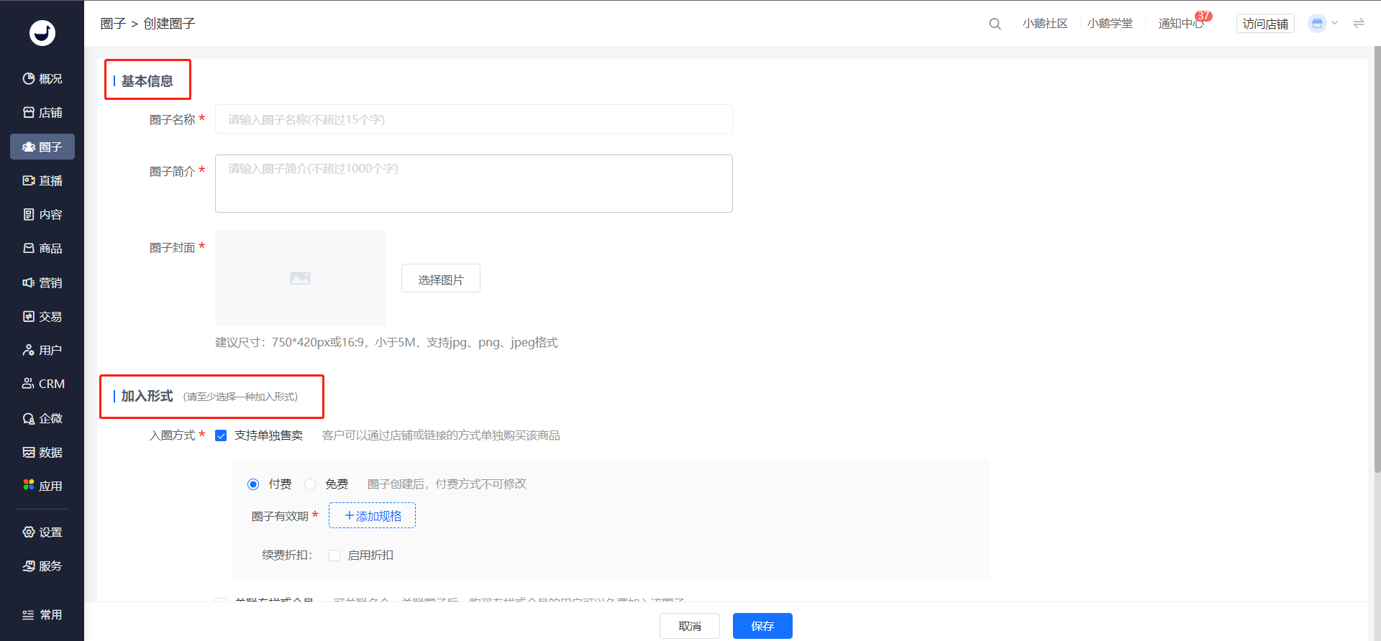Expand the account avatar dropdown
The width and height of the screenshot is (1381, 641).
coord(1322,23)
